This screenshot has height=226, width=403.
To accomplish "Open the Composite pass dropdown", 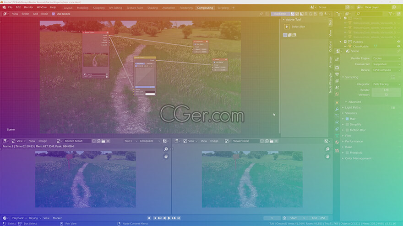I will 150,141.
